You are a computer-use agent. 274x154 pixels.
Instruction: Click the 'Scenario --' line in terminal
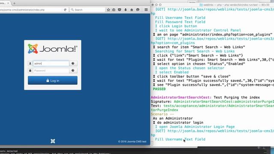tap(162, 114)
